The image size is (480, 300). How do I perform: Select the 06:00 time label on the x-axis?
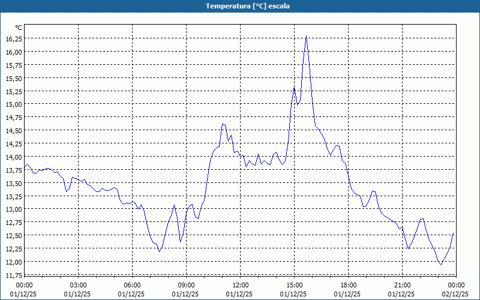132,284
